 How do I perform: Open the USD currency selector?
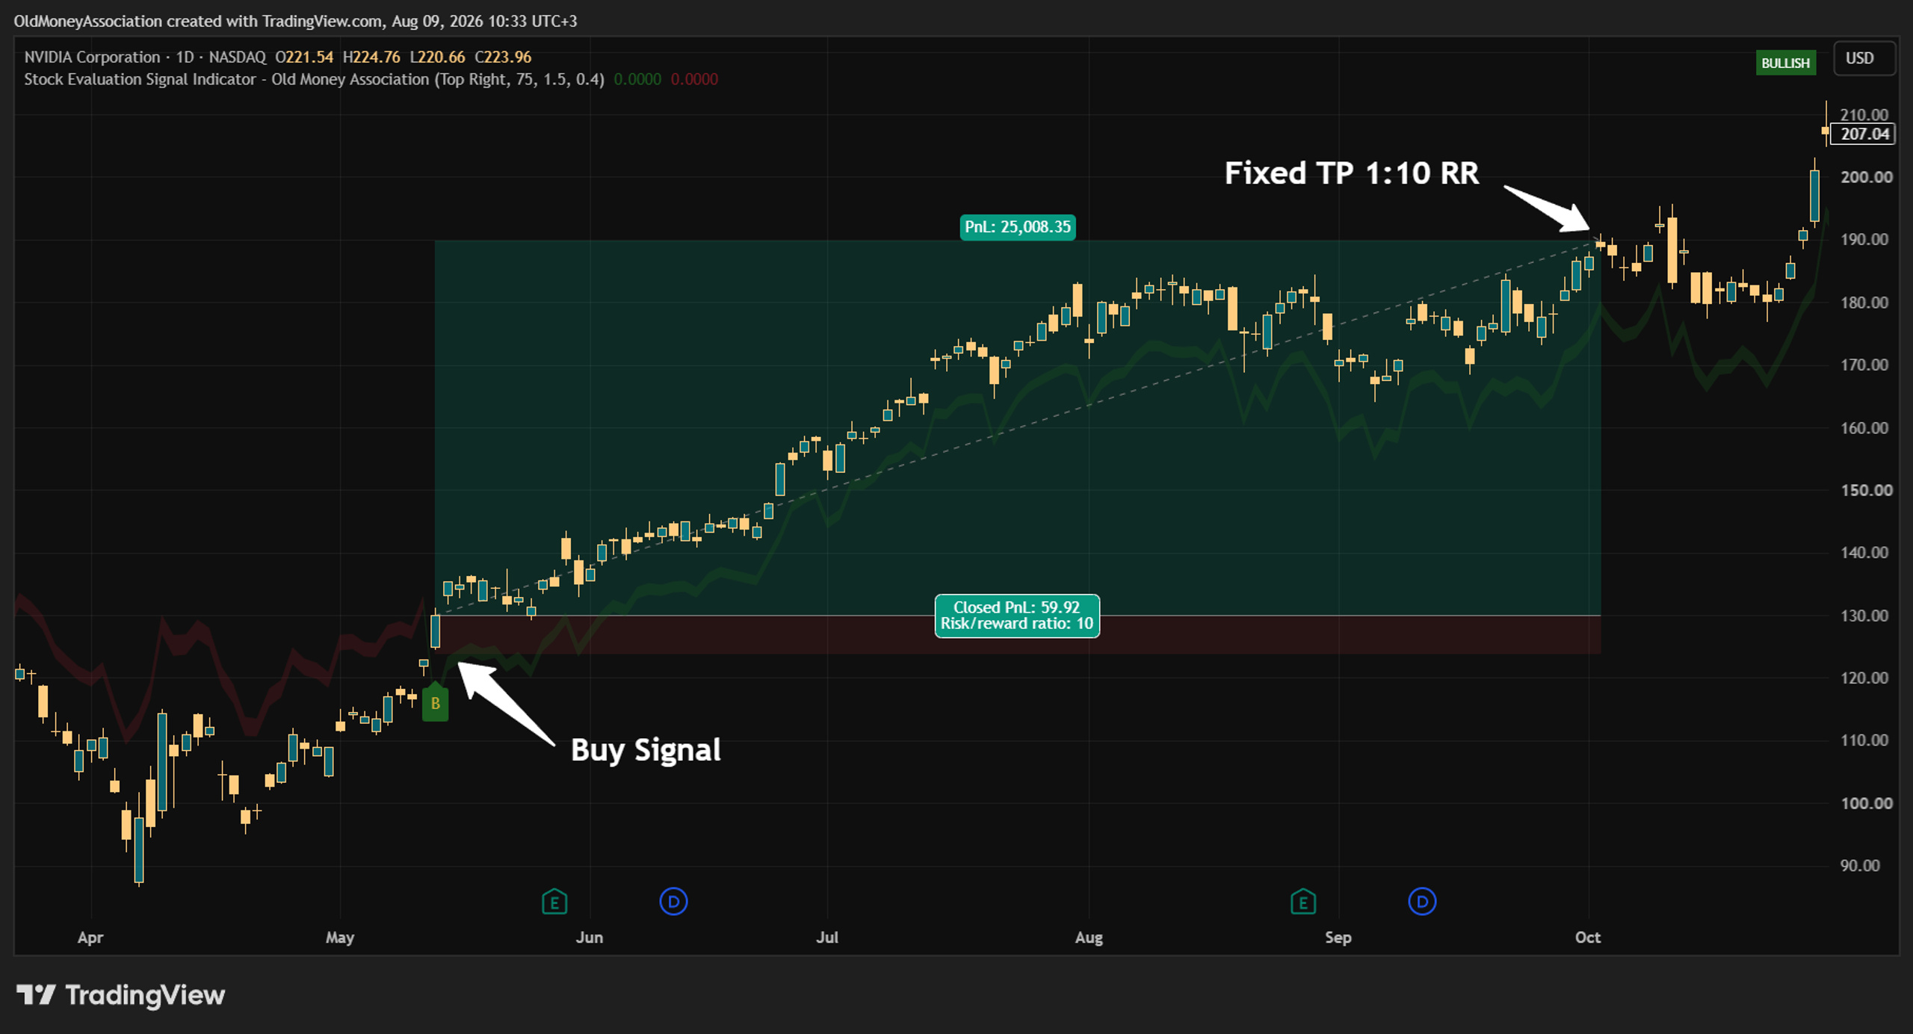(1863, 58)
